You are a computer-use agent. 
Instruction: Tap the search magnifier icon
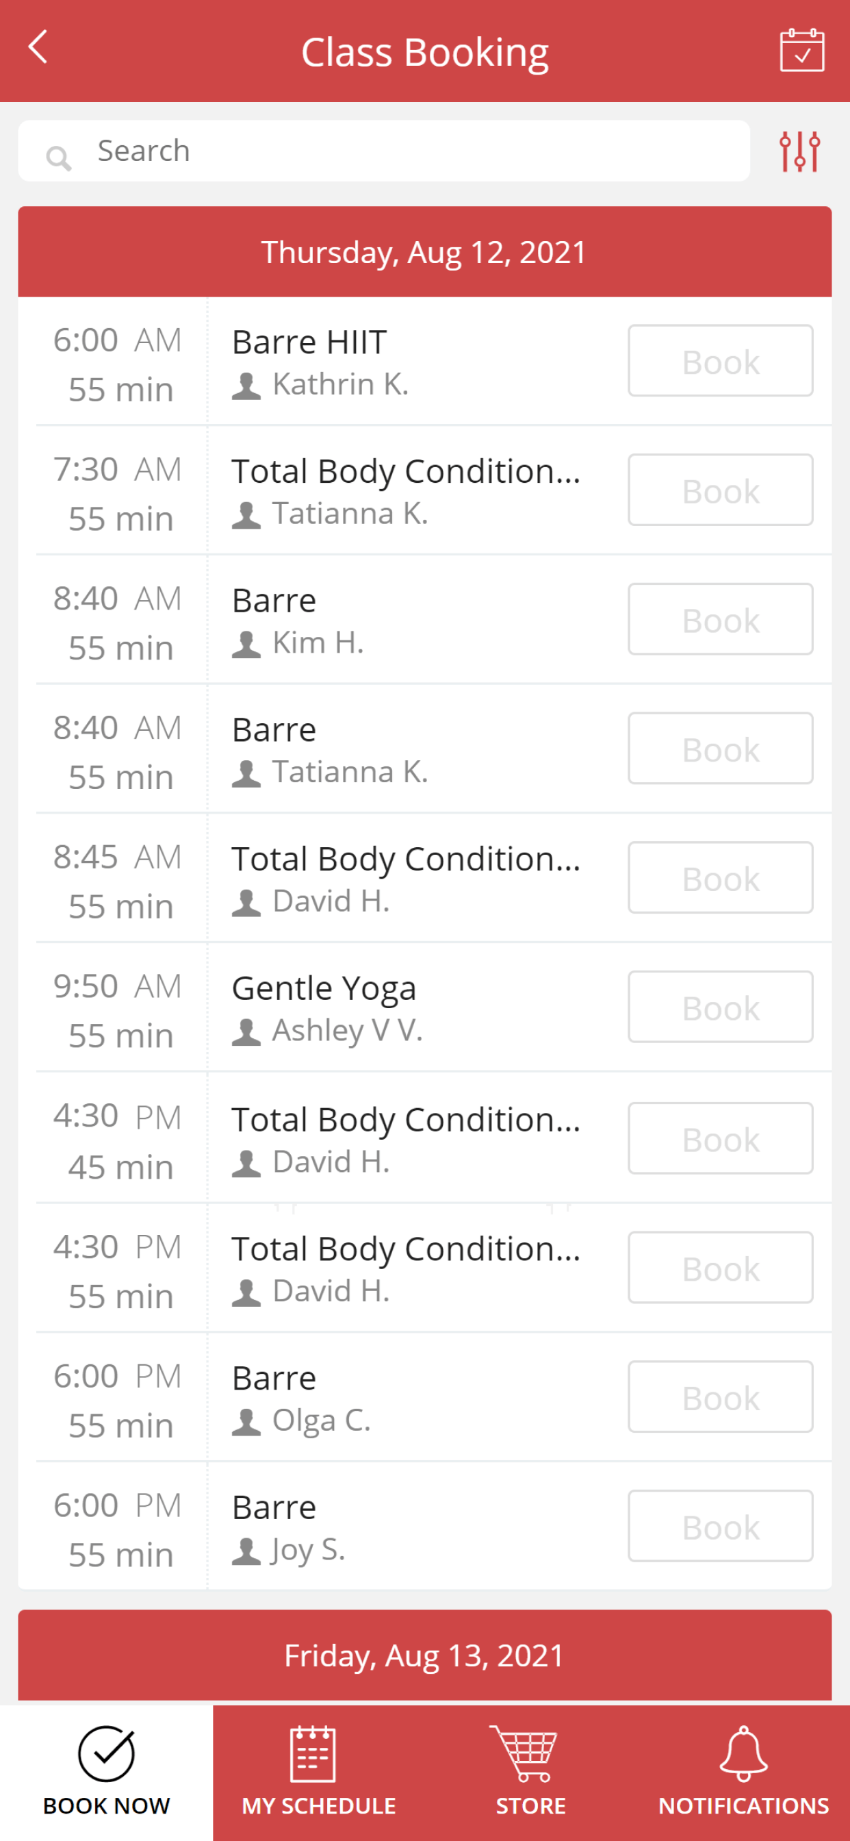coord(59,158)
